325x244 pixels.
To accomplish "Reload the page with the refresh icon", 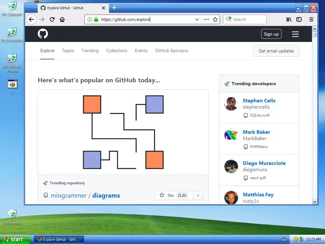I will point(52,19).
